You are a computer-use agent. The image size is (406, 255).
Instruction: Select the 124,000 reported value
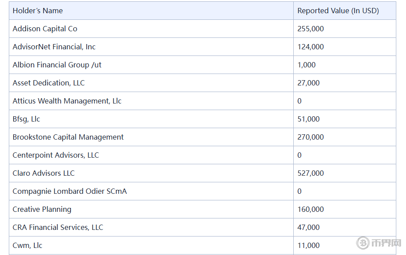[x=310, y=47]
